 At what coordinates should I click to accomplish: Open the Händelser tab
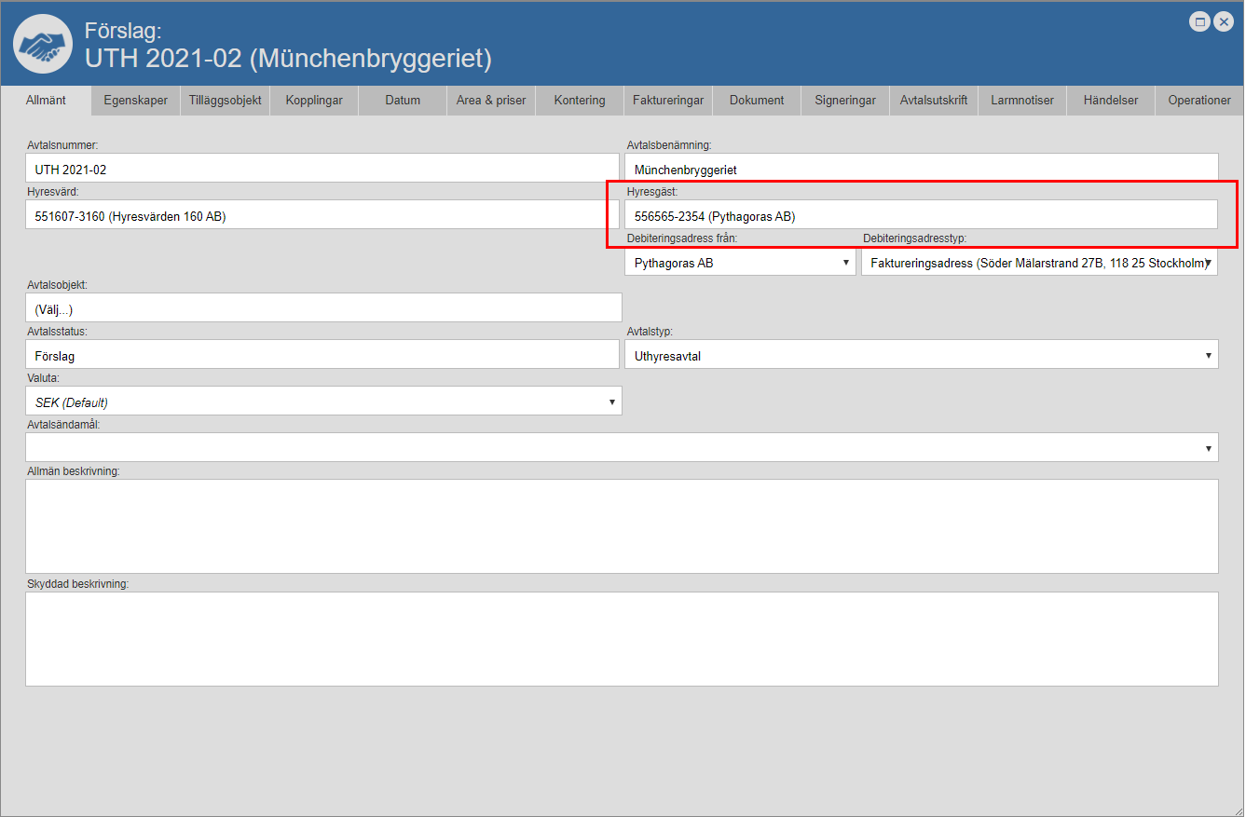tap(1111, 101)
